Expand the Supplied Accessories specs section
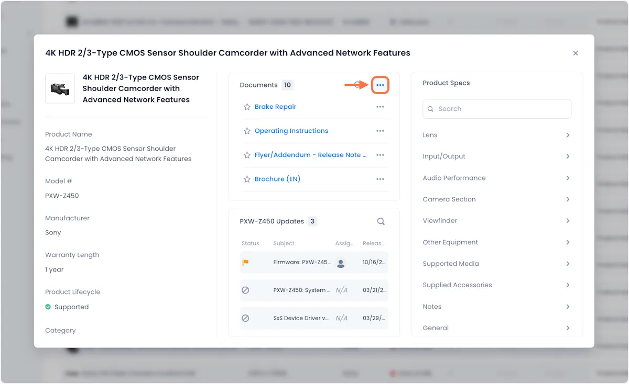 coord(496,285)
